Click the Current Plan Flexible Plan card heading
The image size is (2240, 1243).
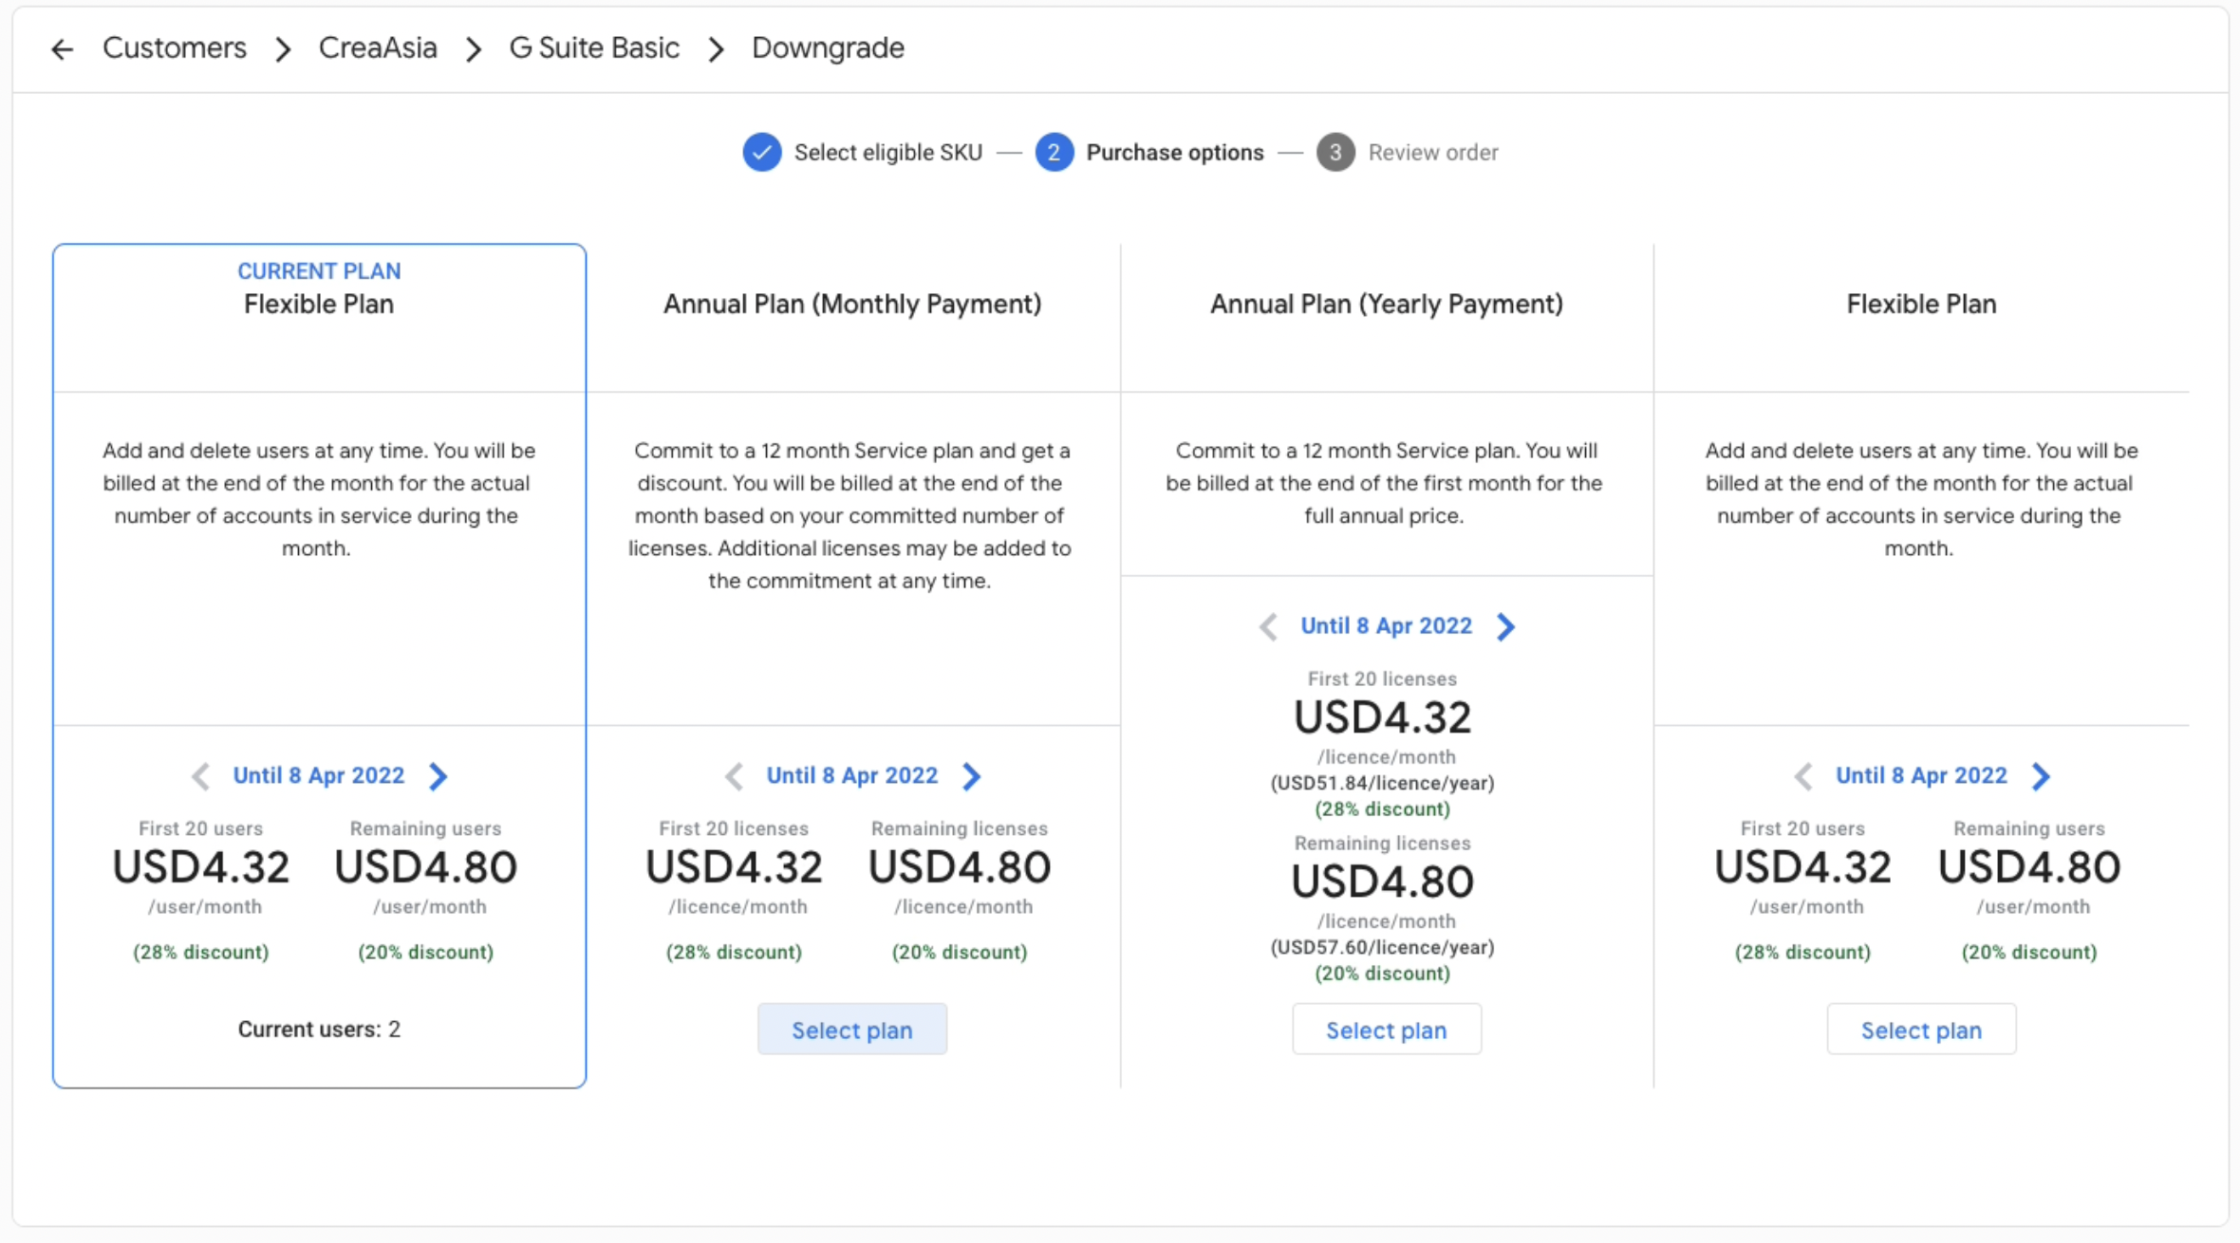(319, 304)
